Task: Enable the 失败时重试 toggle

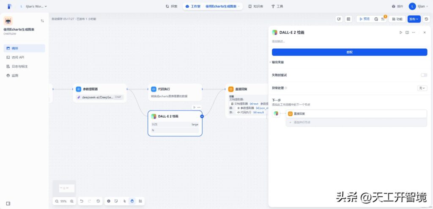Action: coord(424,75)
